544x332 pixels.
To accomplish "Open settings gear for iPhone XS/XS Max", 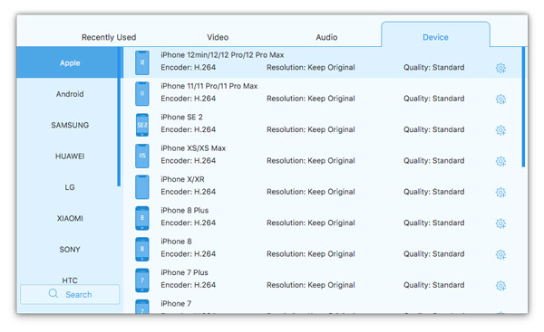I will tap(500, 161).
